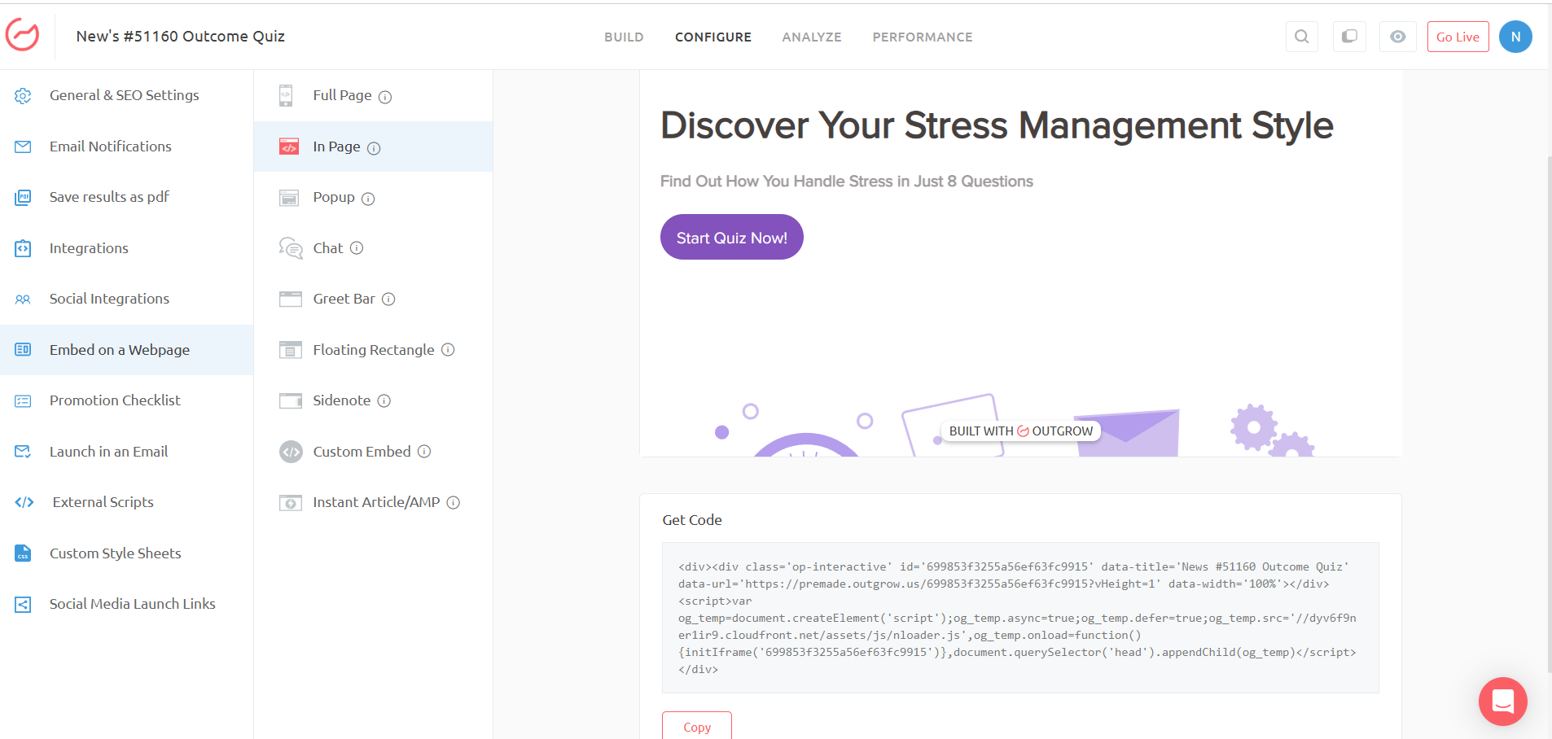Open the user avatar N menu
The height and width of the screenshot is (739, 1552).
[x=1515, y=37]
